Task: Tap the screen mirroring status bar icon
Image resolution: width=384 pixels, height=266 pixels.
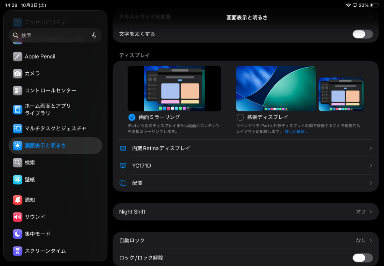Action: [x=355, y=5]
